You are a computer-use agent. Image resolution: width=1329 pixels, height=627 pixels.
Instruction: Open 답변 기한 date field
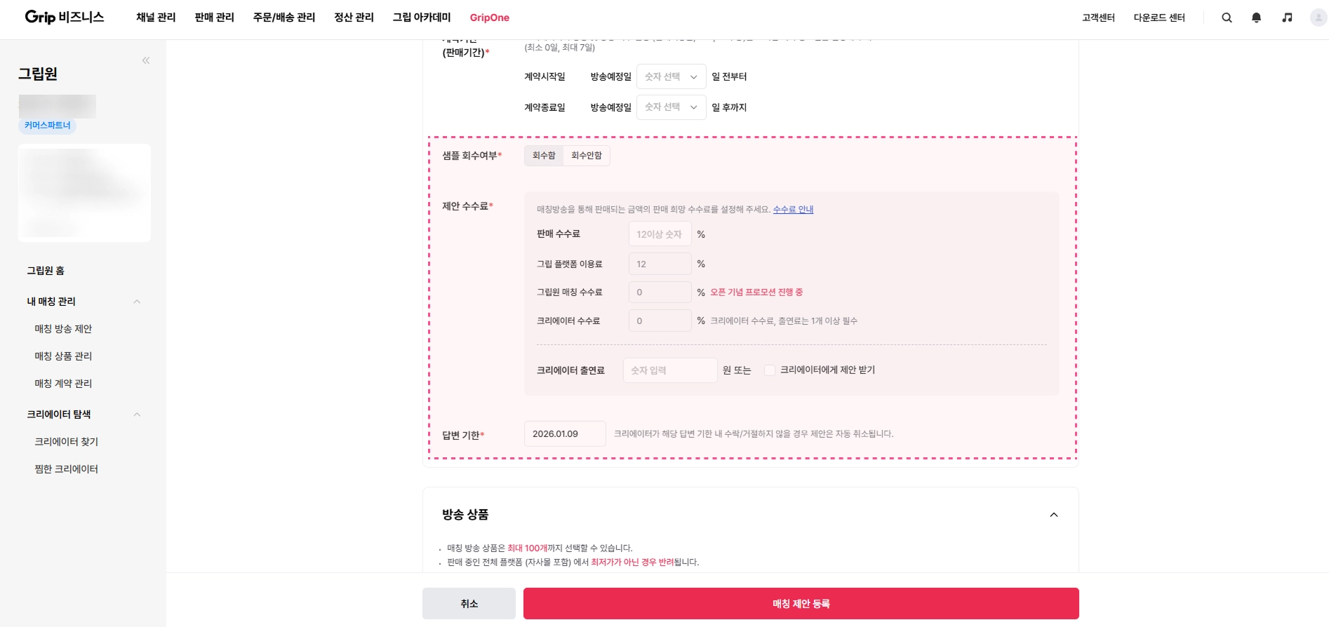point(564,434)
